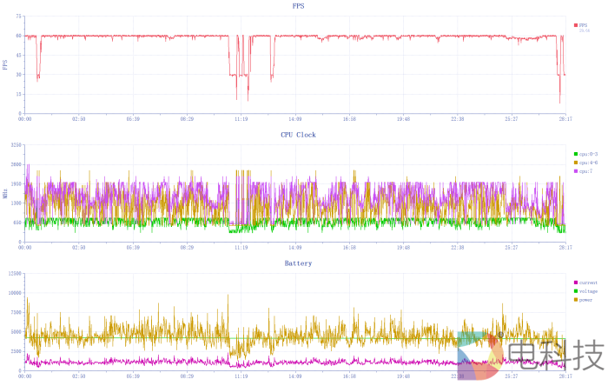Toggle the current series legend text

(x=589, y=283)
